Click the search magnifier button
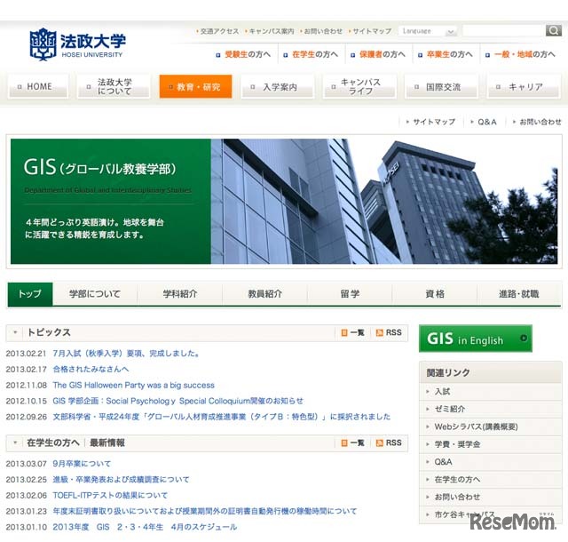The image size is (568, 542). click(x=554, y=30)
